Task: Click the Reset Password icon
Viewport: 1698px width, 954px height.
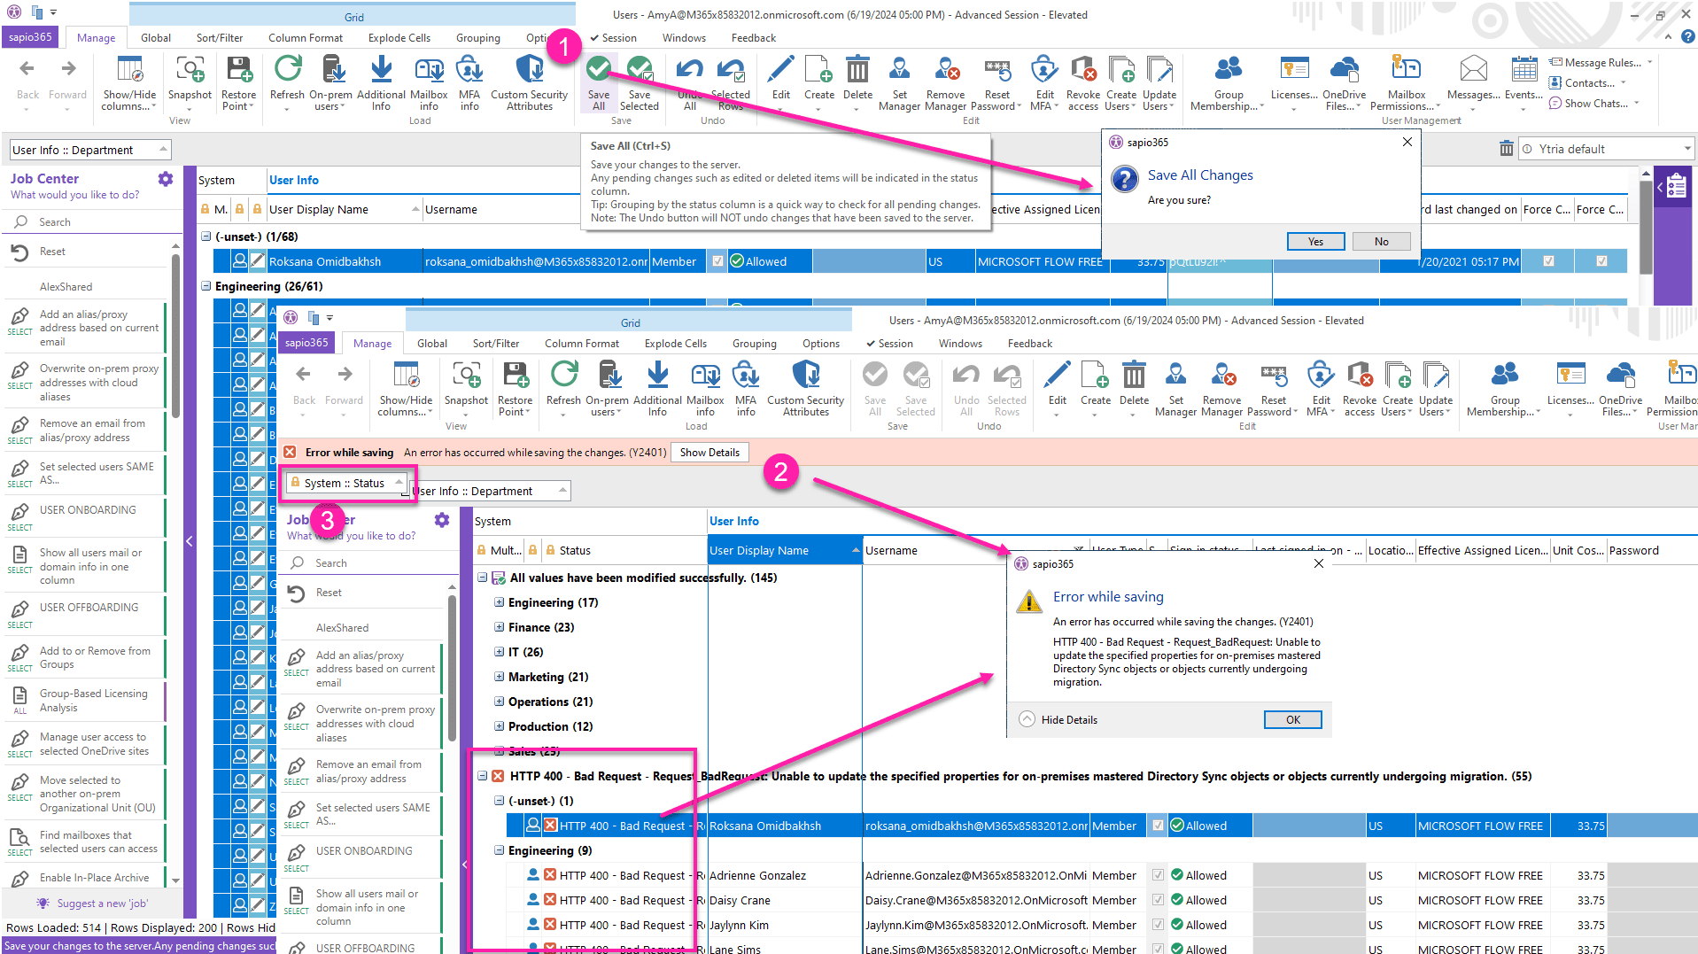Action: 996,81
